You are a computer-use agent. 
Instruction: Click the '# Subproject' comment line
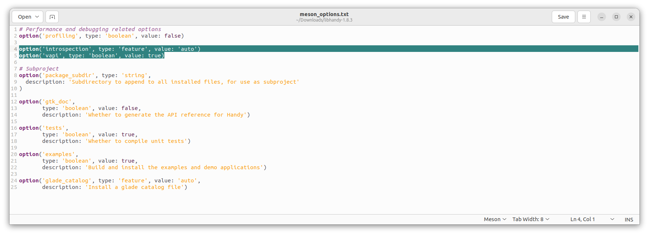39,69
